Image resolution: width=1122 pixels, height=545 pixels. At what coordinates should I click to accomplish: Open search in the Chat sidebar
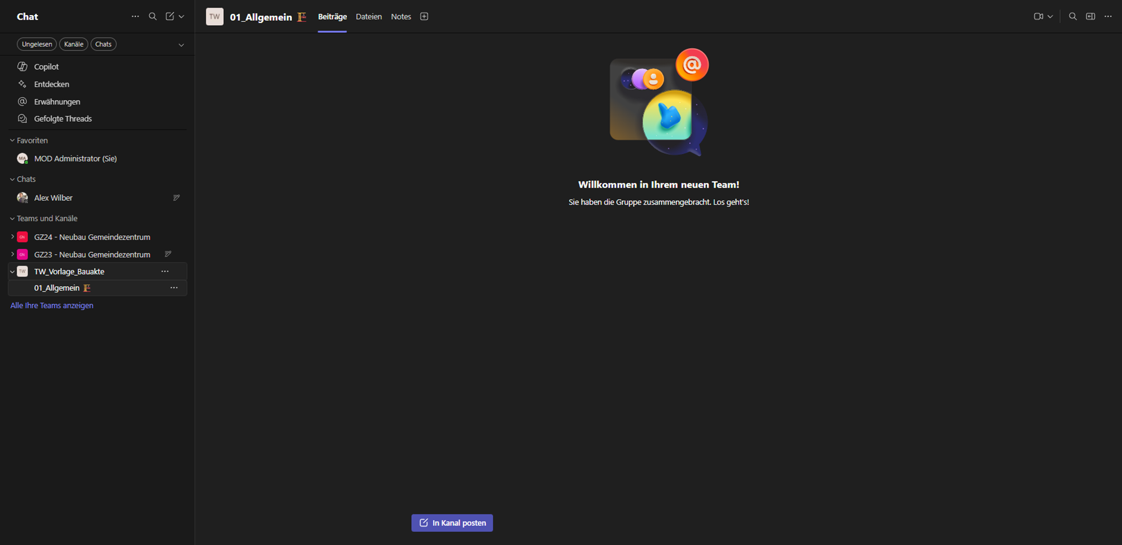[153, 17]
